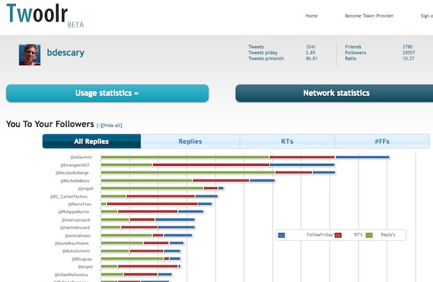Select the @lyonelkaufmann chart label

coord(71,243)
